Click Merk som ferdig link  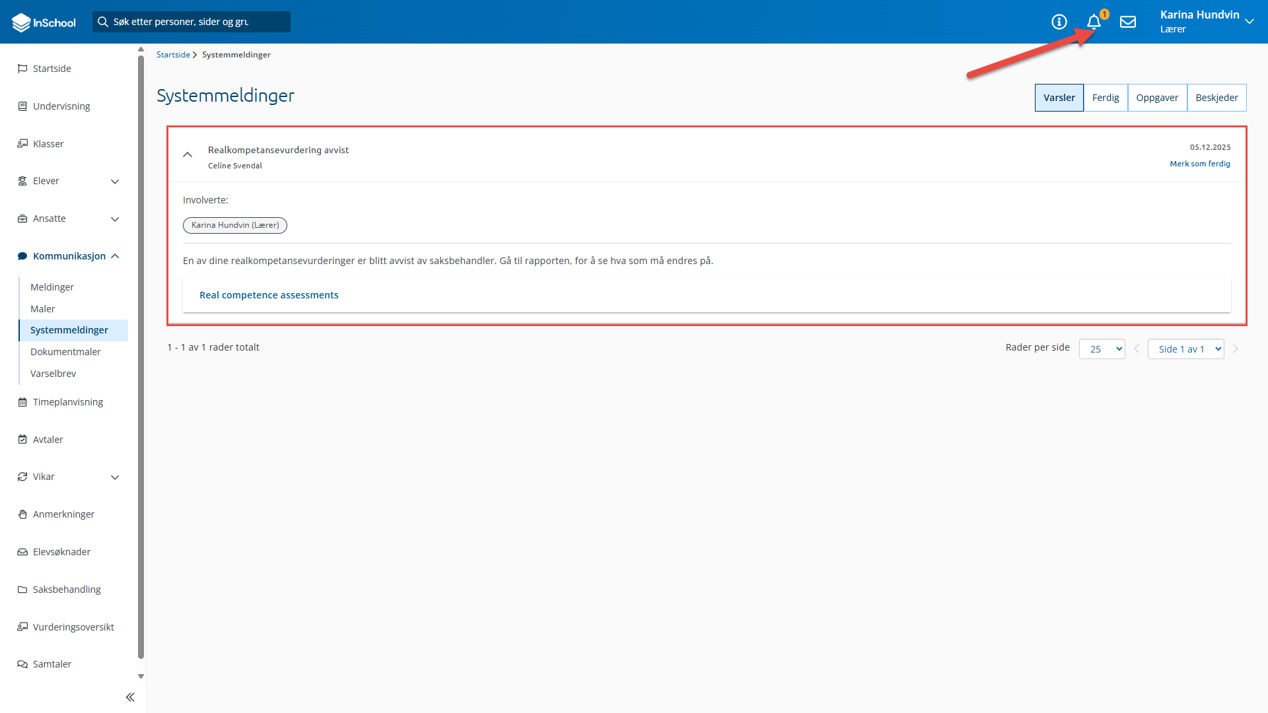tap(1200, 164)
